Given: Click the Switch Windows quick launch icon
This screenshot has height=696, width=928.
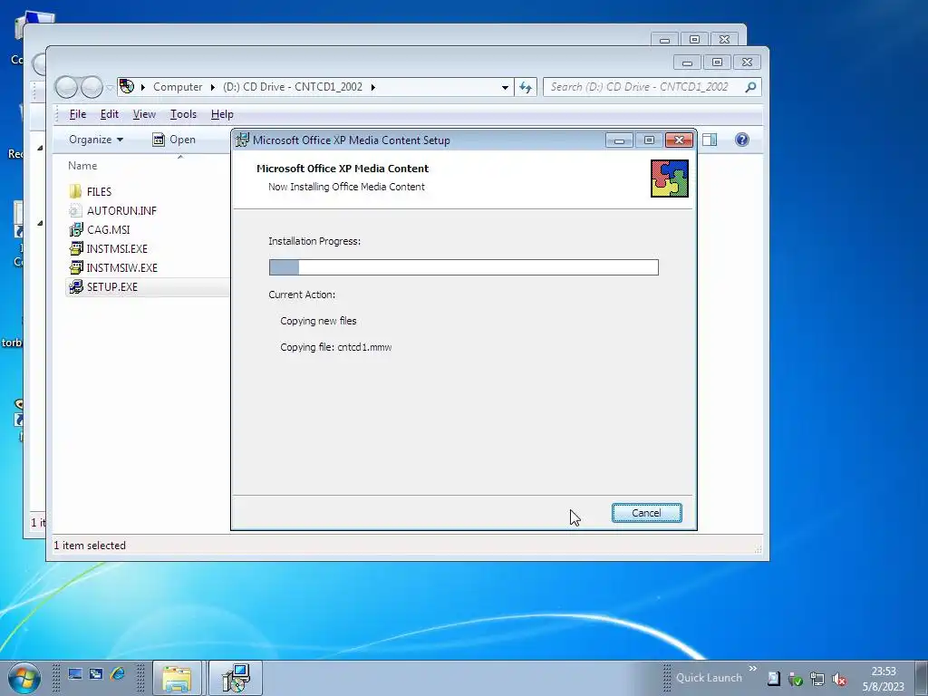Looking at the screenshot, I should click(96, 674).
